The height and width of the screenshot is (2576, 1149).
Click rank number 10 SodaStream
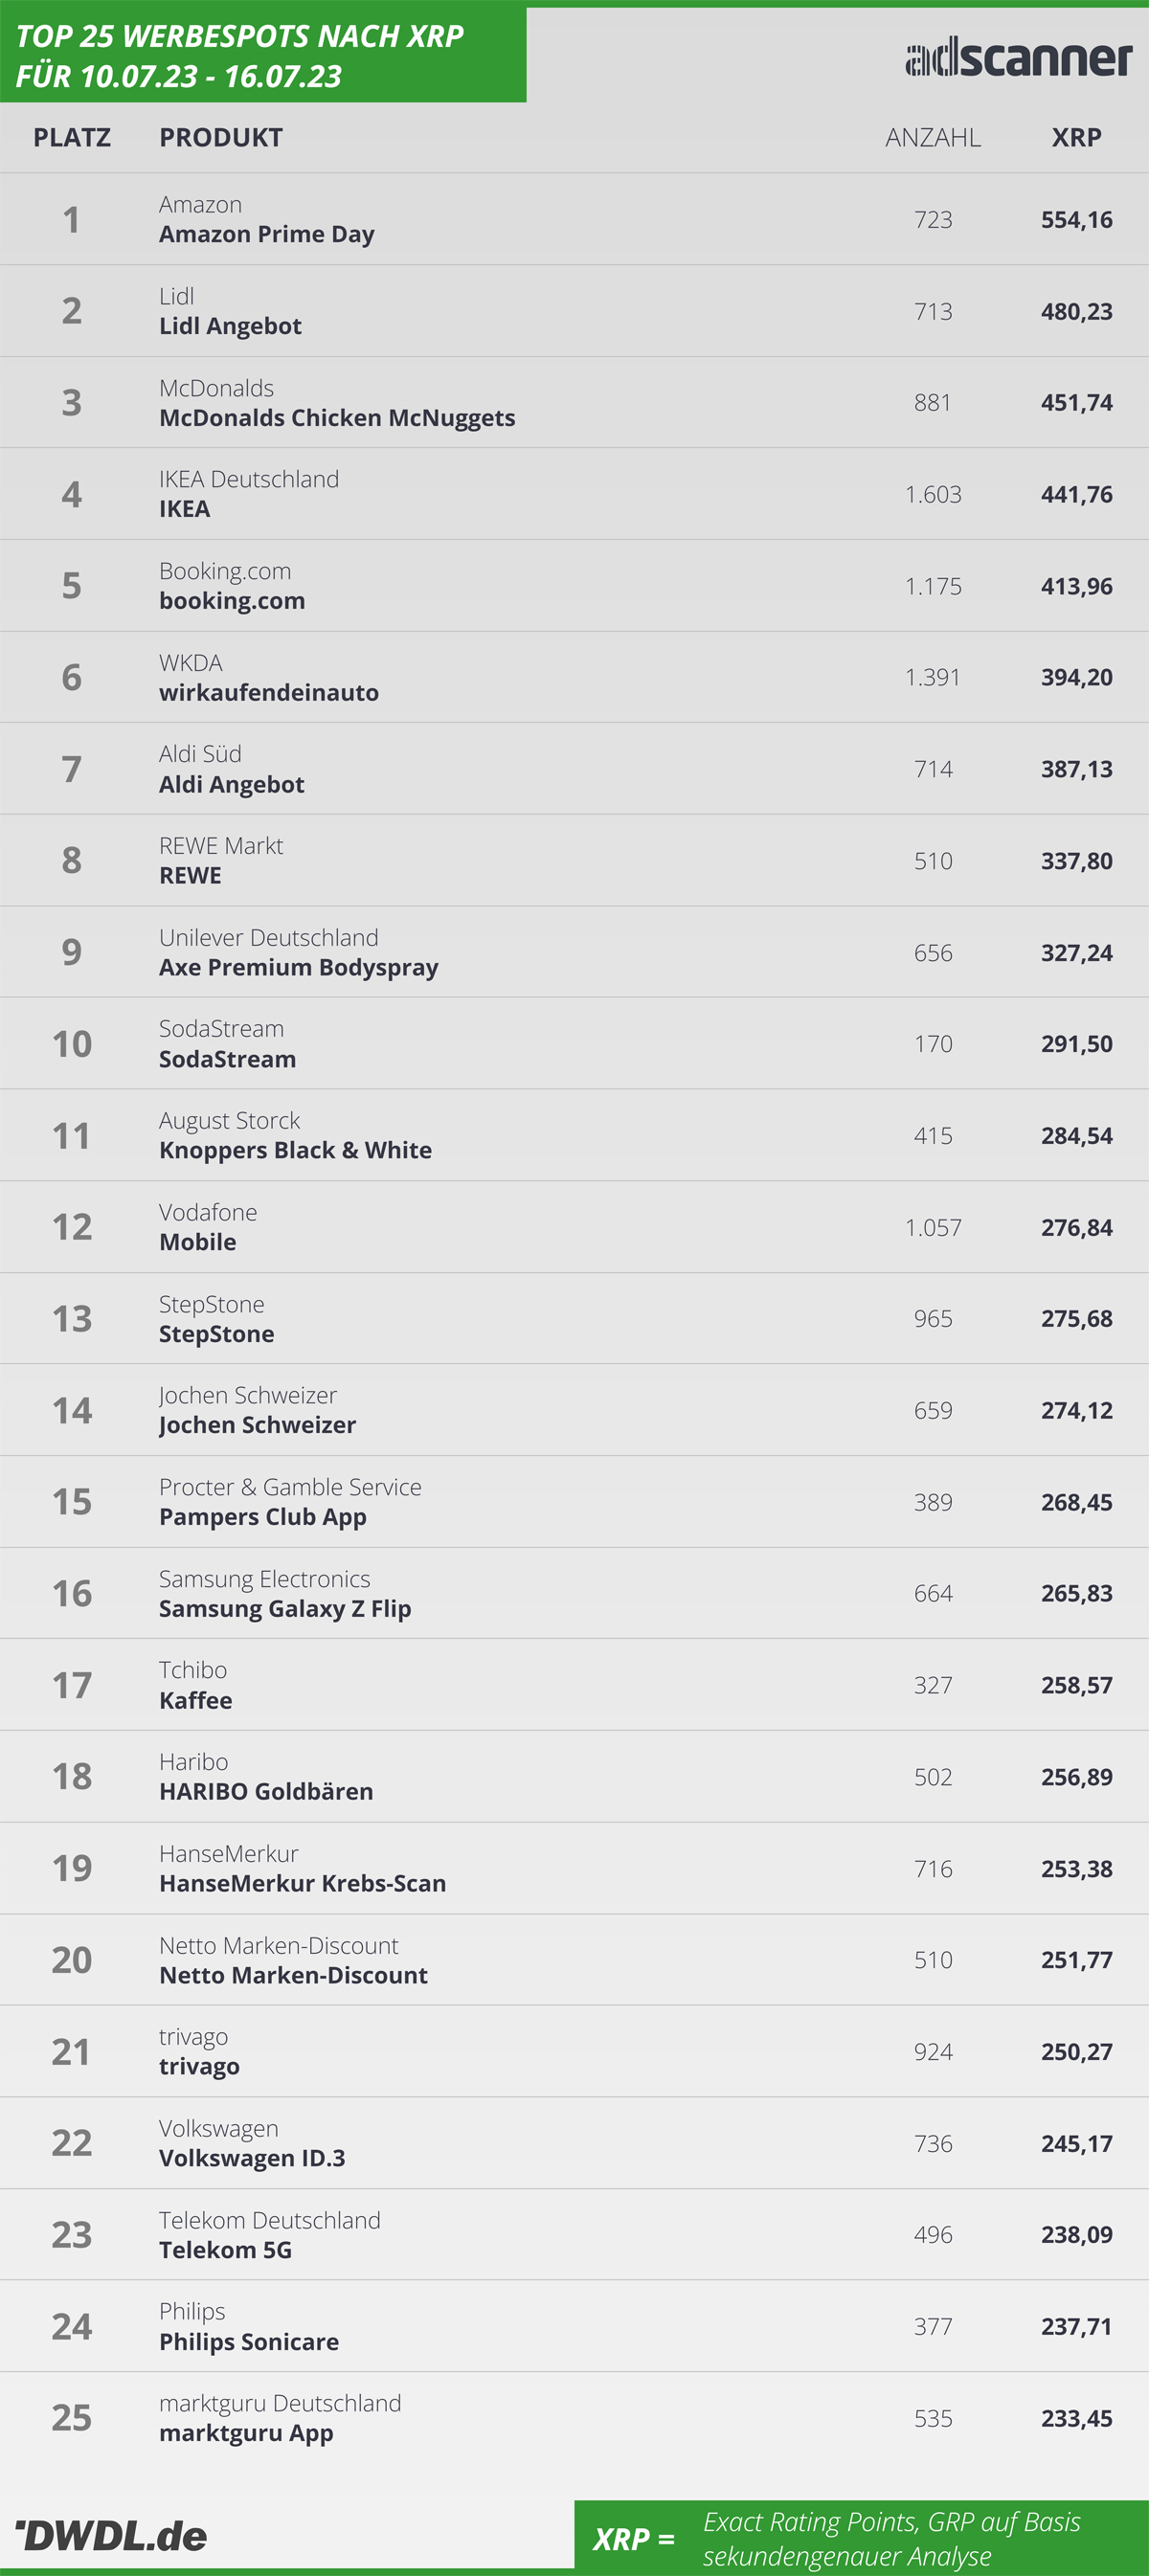[x=72, y=1044]
